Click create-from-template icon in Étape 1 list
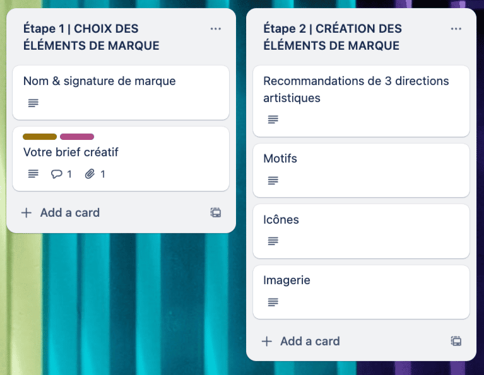 pos(216,213)
